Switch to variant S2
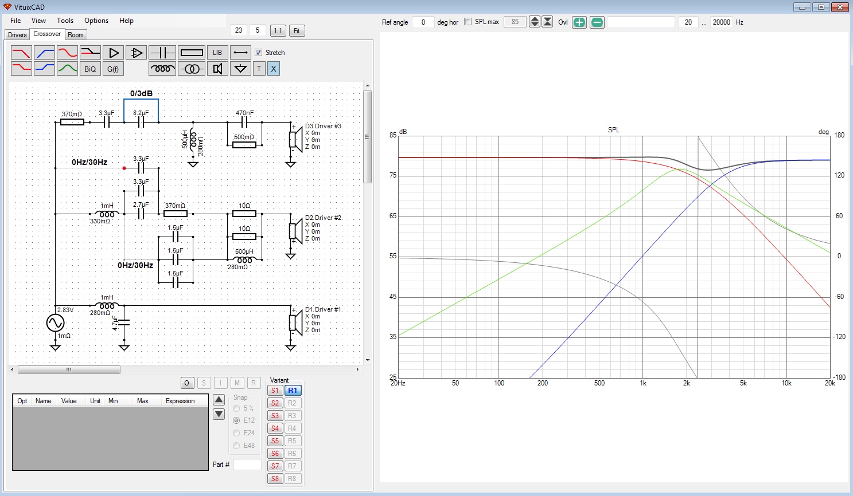This screenshot has width=853, height=496. coord(275,403)
